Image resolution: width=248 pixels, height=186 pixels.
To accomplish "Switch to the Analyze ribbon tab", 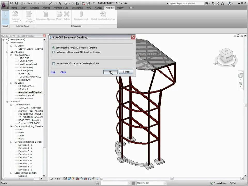I will (46, 8).
